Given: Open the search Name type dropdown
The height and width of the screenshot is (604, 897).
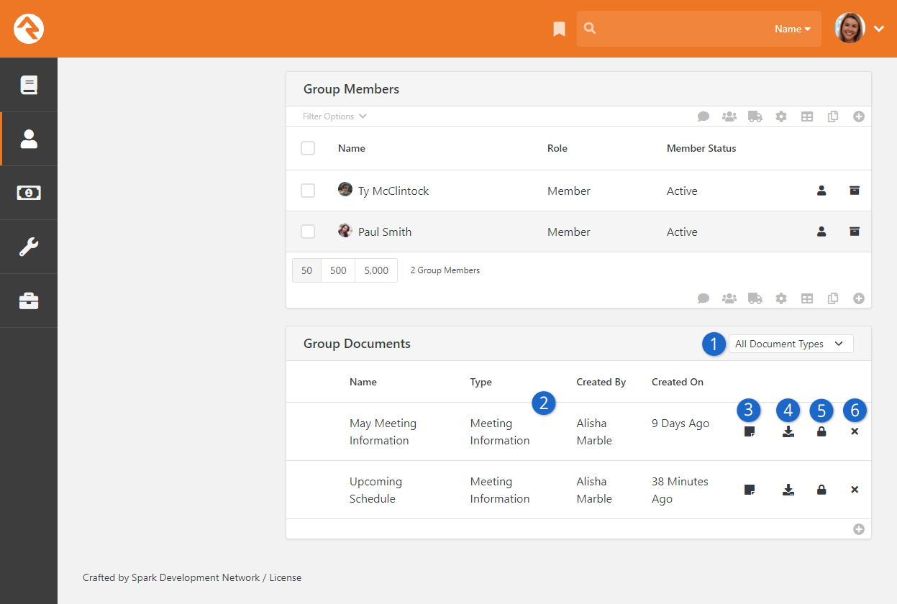Looking at the screenshot, I should click(793, 29).
